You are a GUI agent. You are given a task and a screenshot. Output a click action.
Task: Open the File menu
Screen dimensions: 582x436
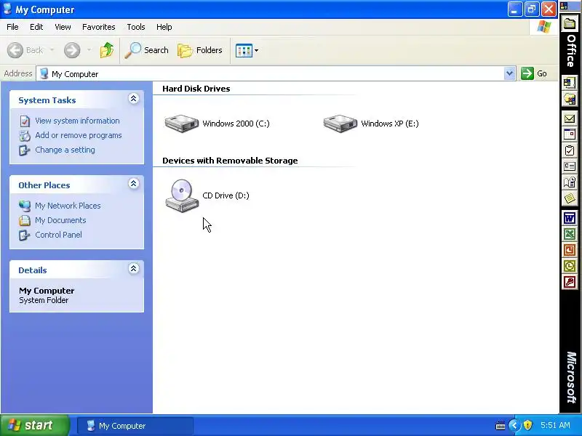12,27
